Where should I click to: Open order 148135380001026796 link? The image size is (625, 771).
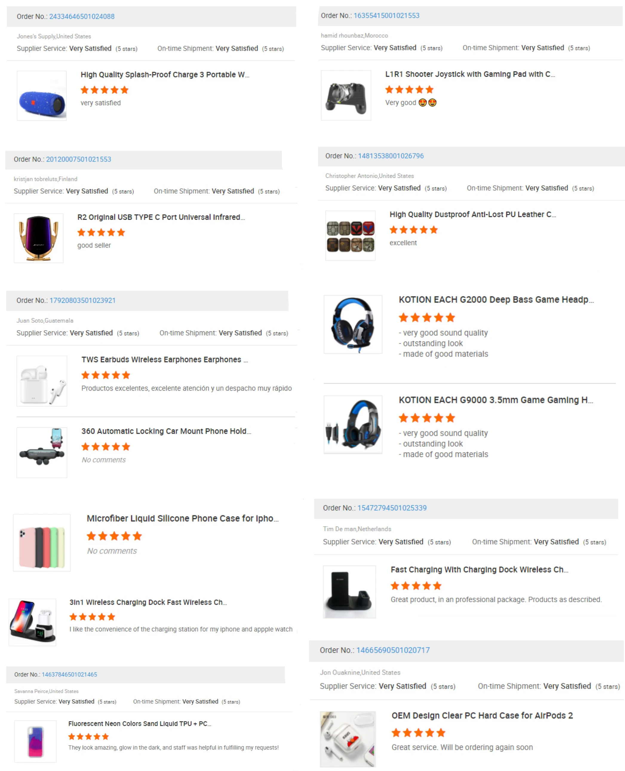pos(391,156)
